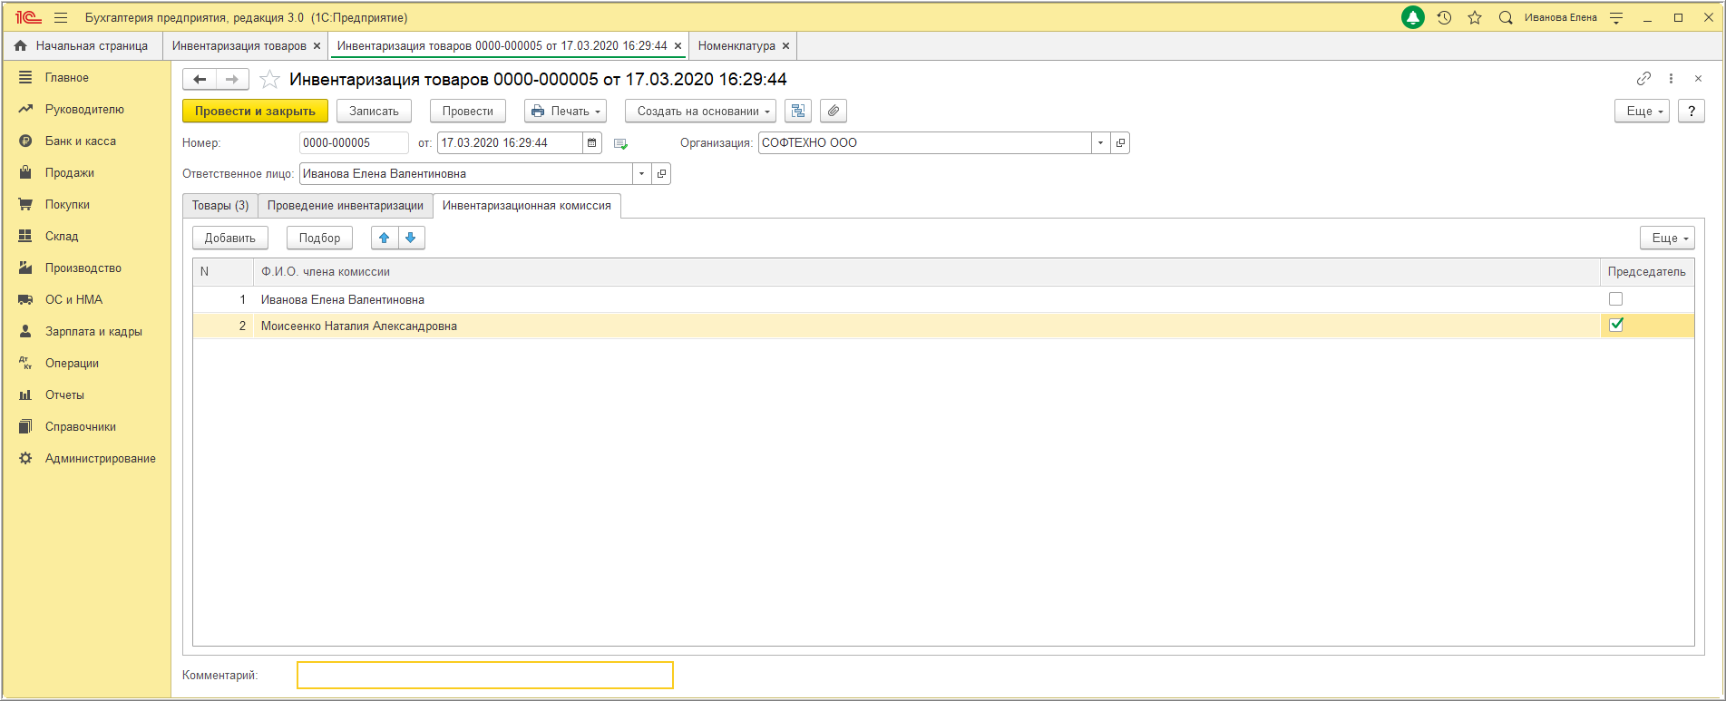Open favorites star in the title bar
1726x701 pixels.
pos(1475,17)
